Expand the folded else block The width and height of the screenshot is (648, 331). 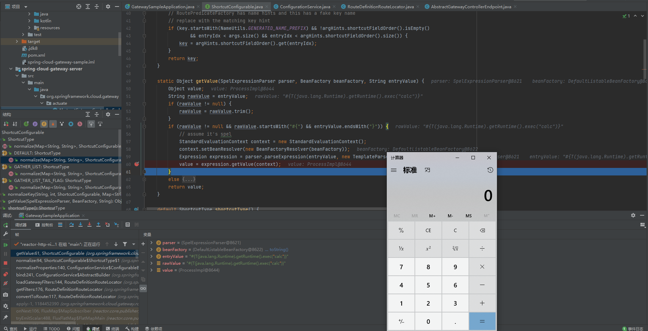189,179
